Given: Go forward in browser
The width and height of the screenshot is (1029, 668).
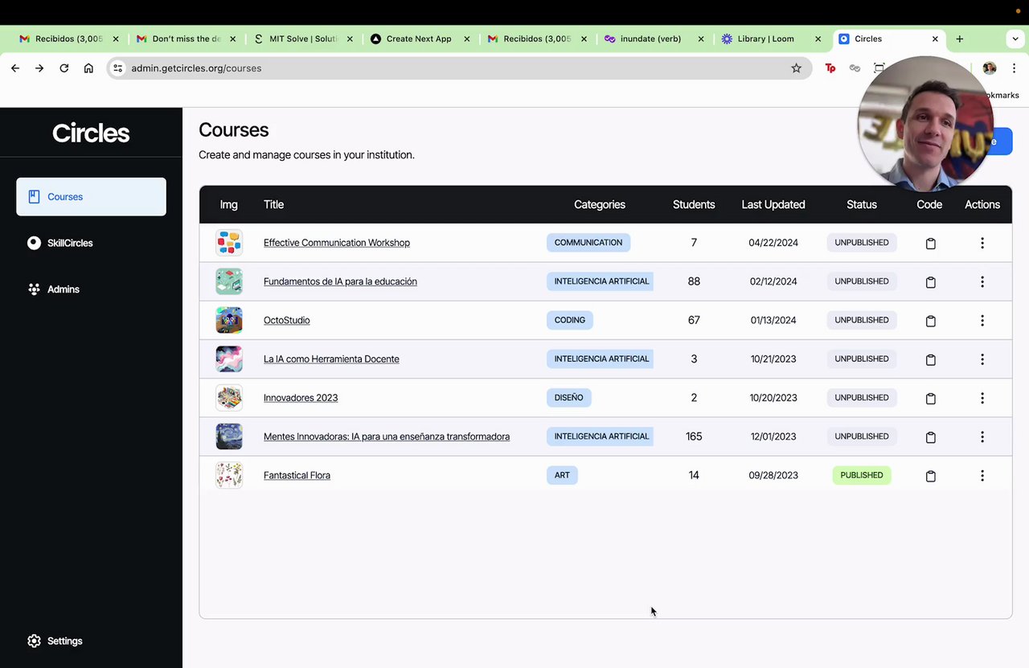Looking at the screenshot, I should tap(39, 68).
